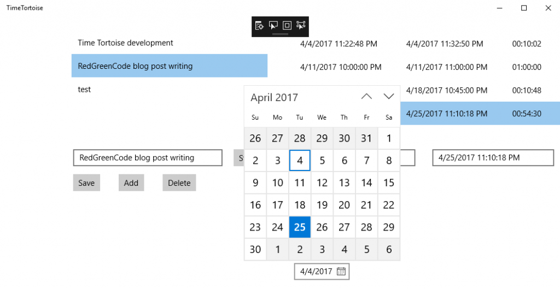560x289 pixels.
Task: Pick April 4 in the calendar
Action: 300,161
